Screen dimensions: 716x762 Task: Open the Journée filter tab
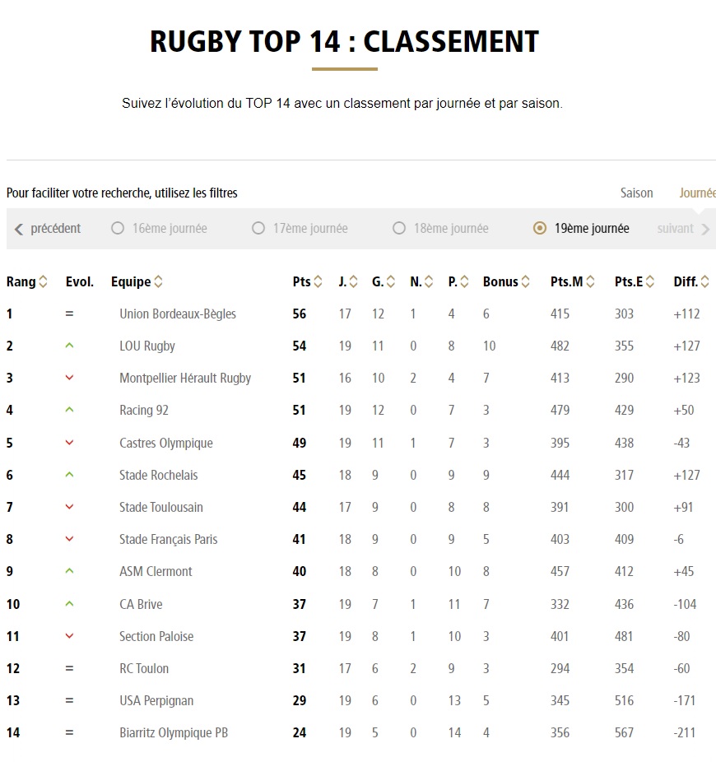pos(696,193)
